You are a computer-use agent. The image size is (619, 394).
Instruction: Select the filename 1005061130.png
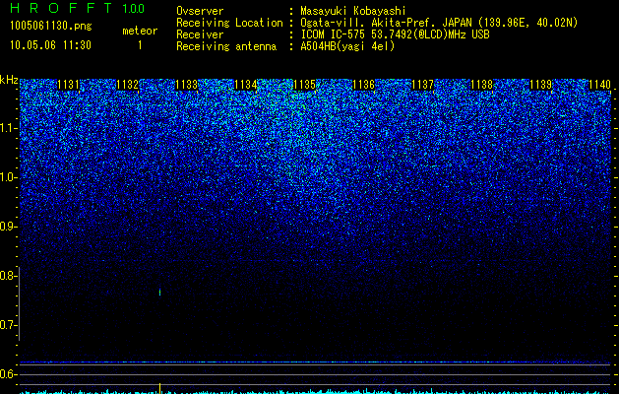tap(51, 27)
